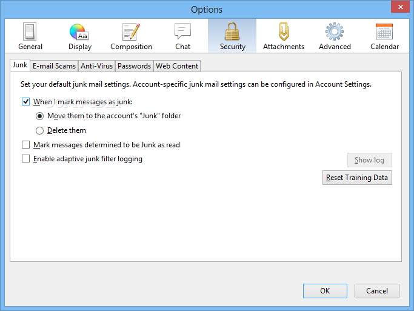Image resolution: width=414 pixels, height=311 pixels.
Task: Select the Delete them radio option
Action: point(39,130)
